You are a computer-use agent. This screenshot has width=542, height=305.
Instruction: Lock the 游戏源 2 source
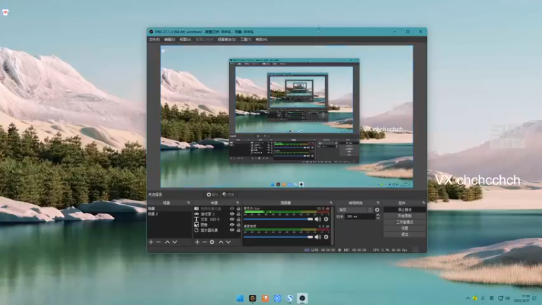[x=238, y=214]
